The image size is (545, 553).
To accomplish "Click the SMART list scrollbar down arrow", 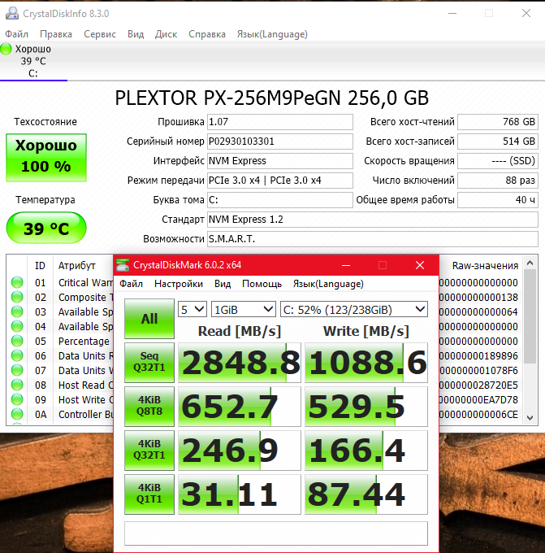I will [x=530, y=418].
